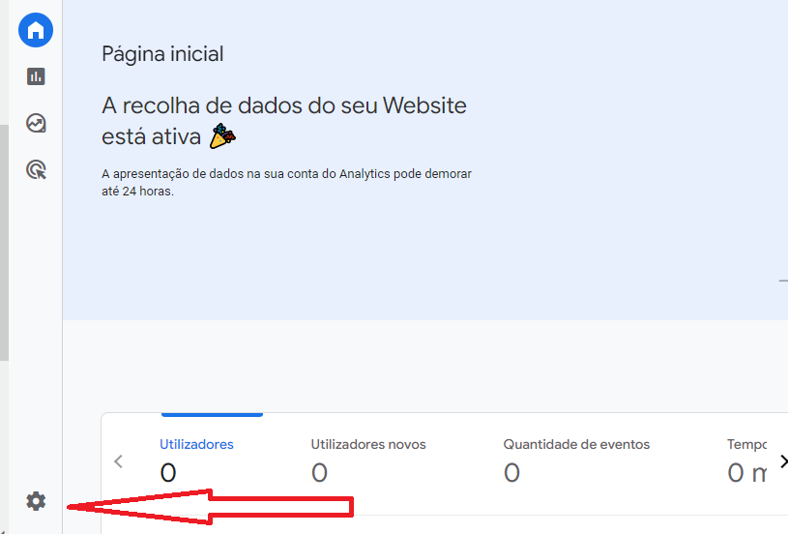Show next metrics with right chevron

coord(783,461)
